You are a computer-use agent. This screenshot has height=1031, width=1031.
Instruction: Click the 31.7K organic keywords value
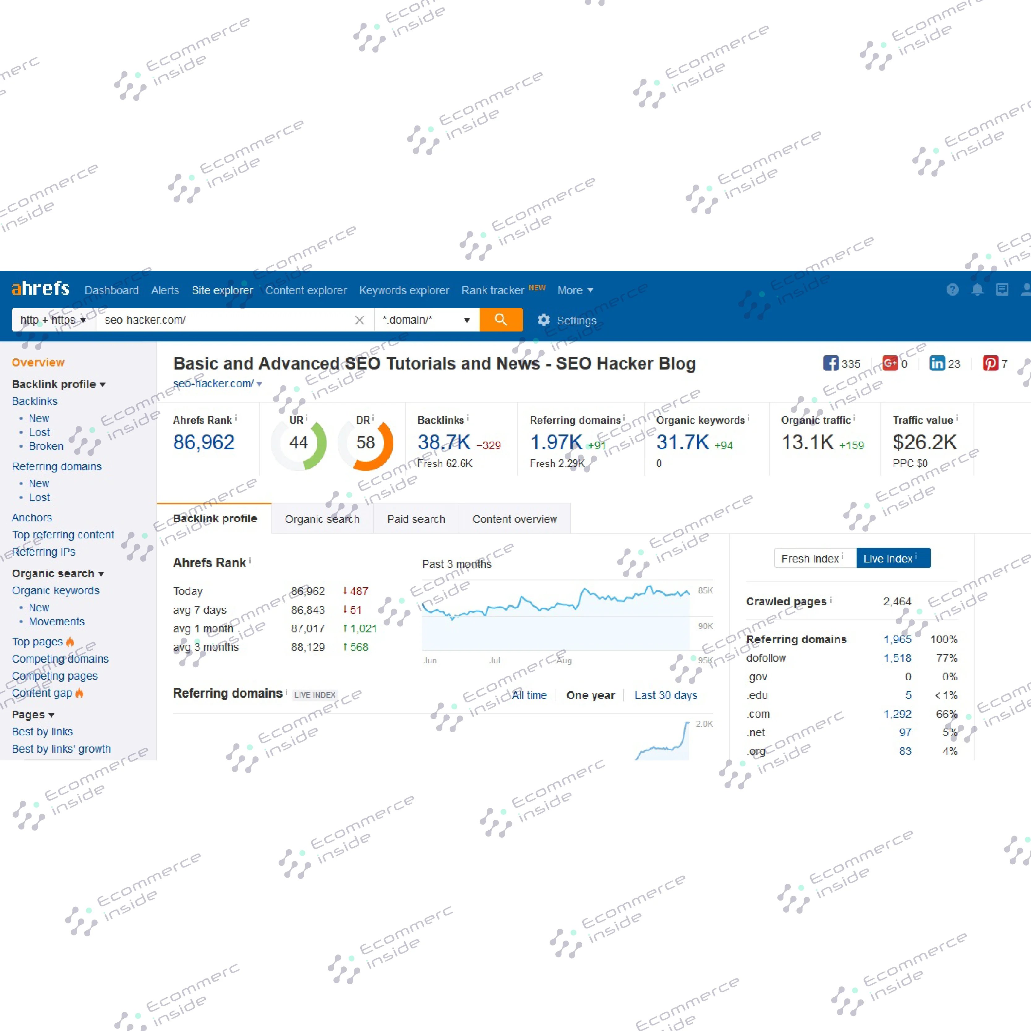(x=683, y=442)
